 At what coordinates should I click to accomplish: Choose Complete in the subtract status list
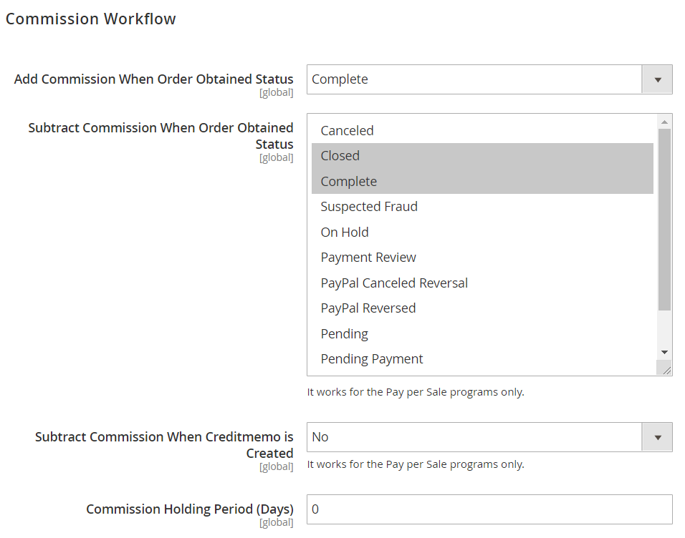tap(482, 181)
